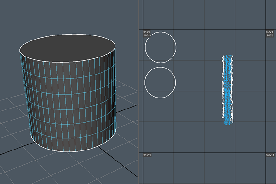The image size is (276, 184).
Task: Select the lower circular UV shell
Action: (161, 83)
